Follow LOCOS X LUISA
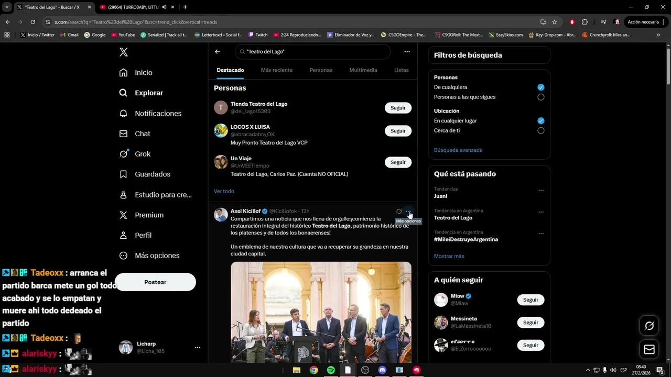 (398, 131)
